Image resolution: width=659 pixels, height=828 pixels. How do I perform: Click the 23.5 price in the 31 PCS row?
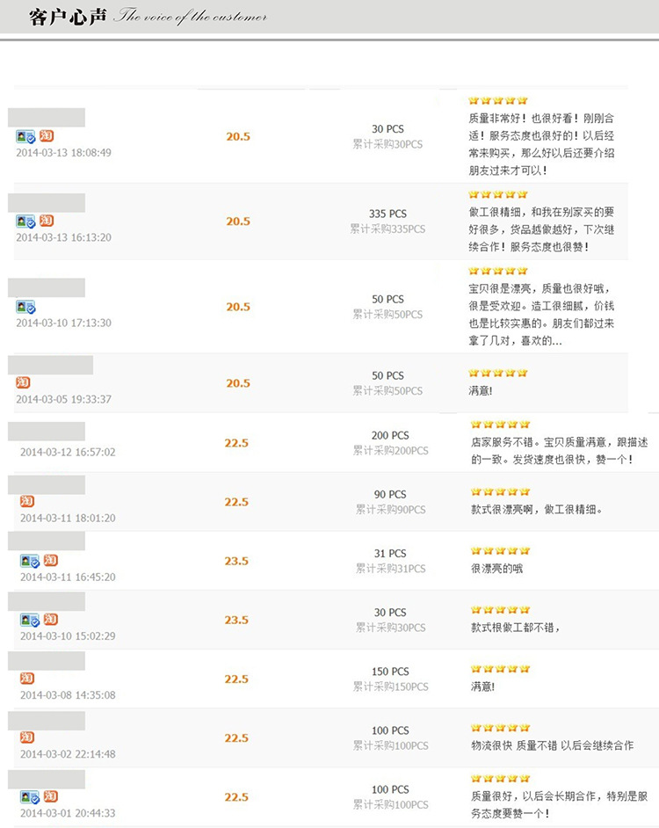(x=236, y=561)
